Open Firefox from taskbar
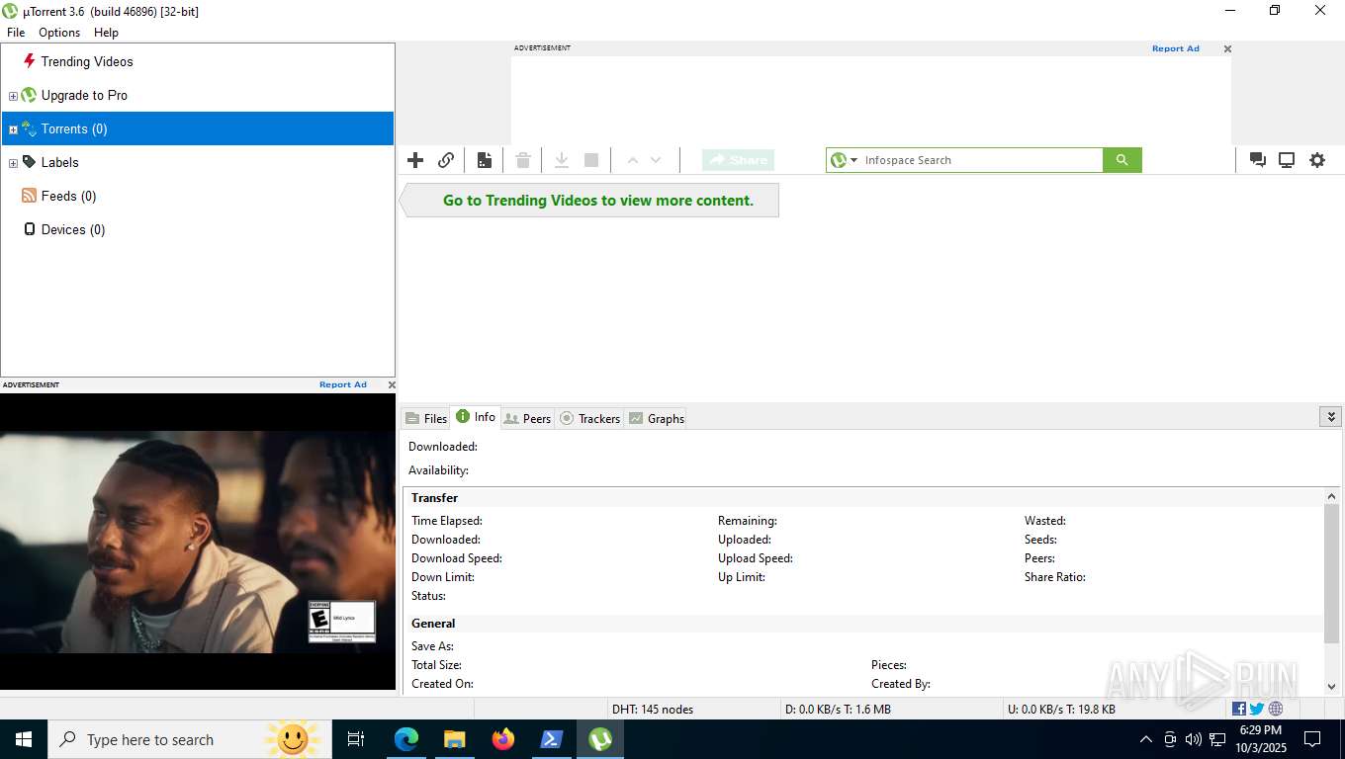Screen dimensions: 1345x759 (x=503, y=739)
